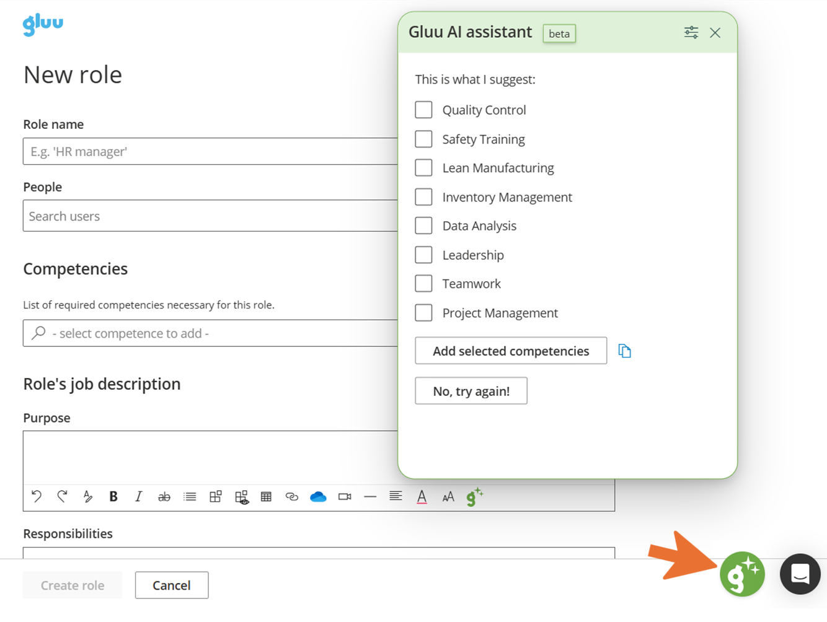827x622 pixels.
Task: Click the Gluu logo
Action: click(x=43, y=24)
